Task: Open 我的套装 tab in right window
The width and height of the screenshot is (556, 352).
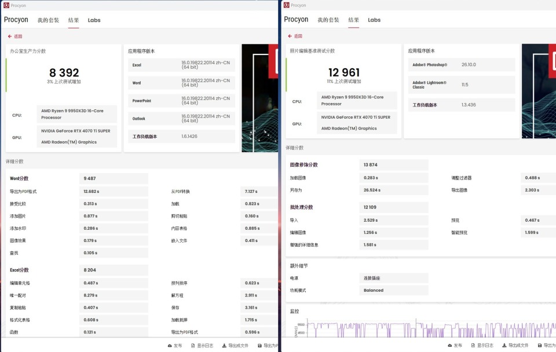Action: click(x=328, y=20)
